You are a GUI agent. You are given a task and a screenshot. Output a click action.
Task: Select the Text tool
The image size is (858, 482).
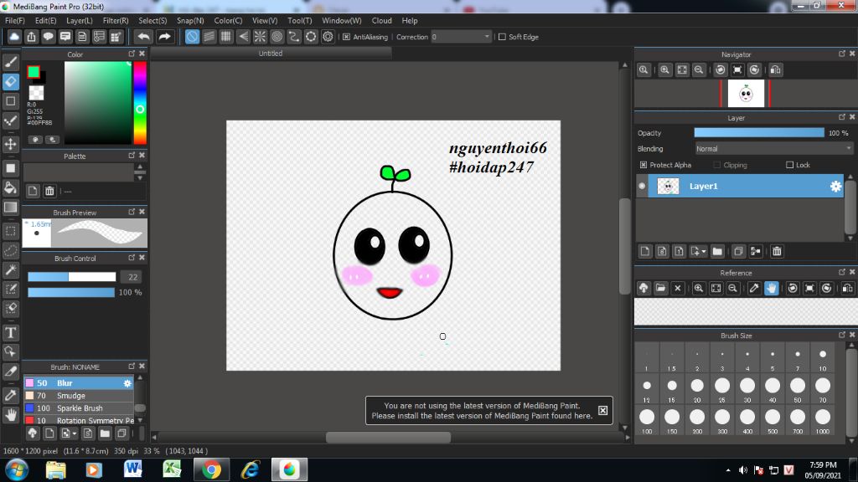pos(11,332)
